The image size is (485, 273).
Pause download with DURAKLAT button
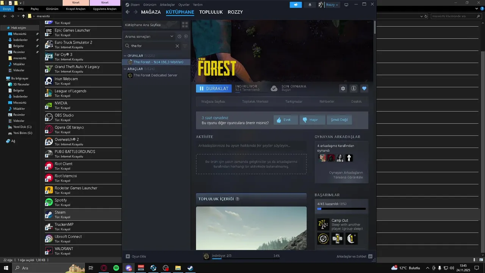[x=214, y=88]
